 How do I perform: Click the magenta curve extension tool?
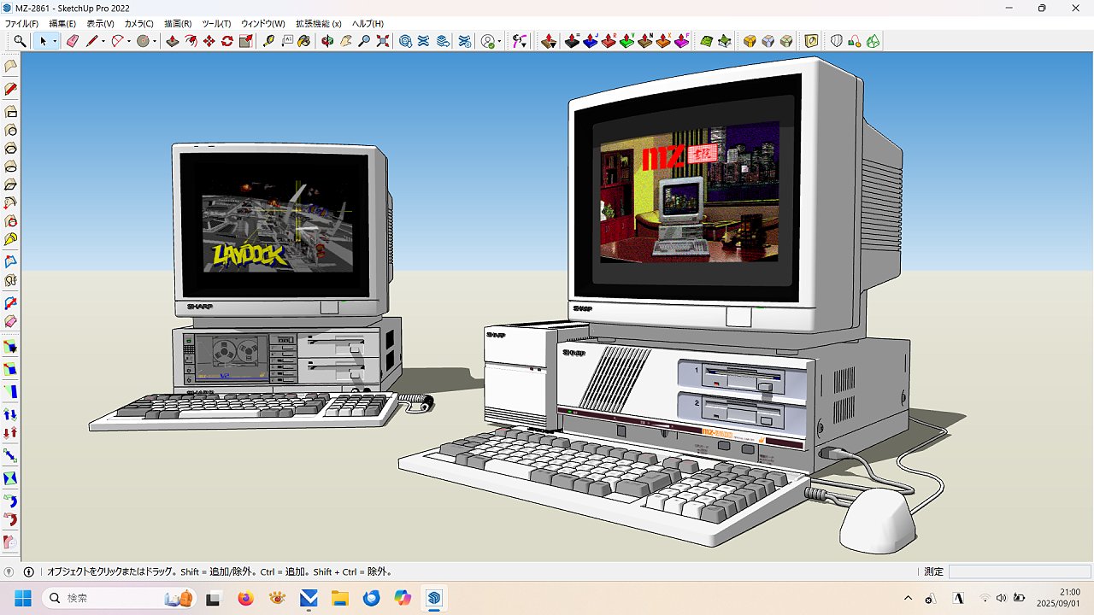[520, 41]
